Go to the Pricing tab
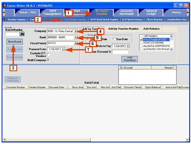Viewport: 191px width, 144px height. pyautogui.click(x=176, y=12)
